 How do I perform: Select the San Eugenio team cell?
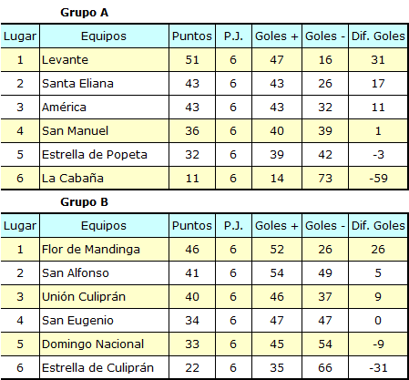(x=104, y=321)
